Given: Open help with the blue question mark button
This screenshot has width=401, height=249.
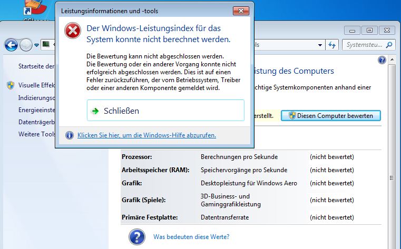Looking at the screenshot, I should pos(382,60).
